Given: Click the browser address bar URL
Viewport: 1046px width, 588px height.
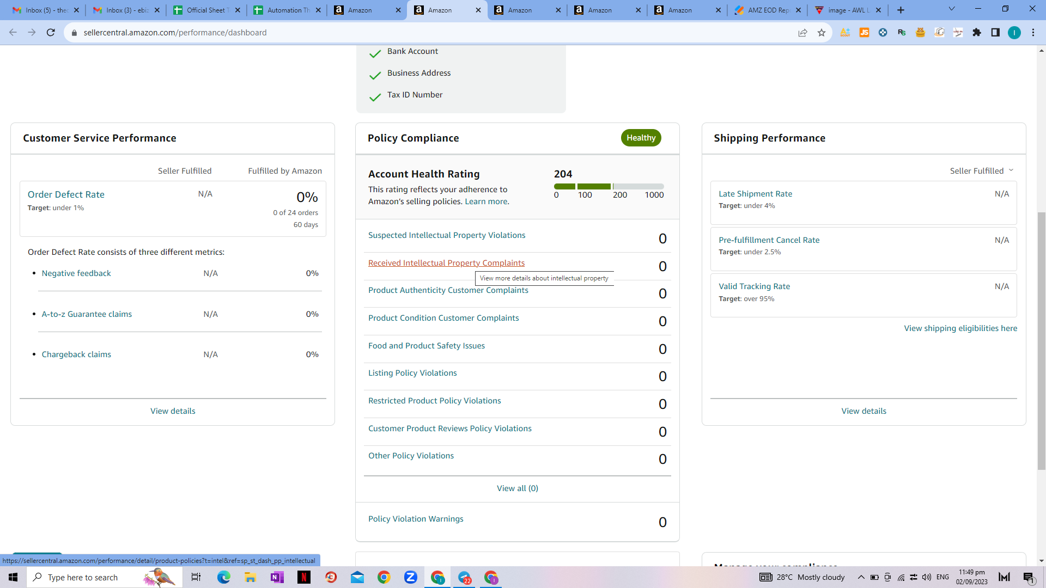Looking at the screenshot, I should [x=175, y=33].
